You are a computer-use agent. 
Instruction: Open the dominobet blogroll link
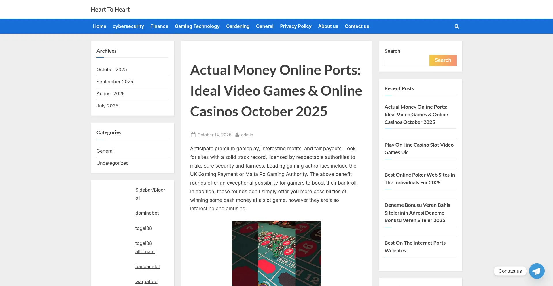pos(147,213)
